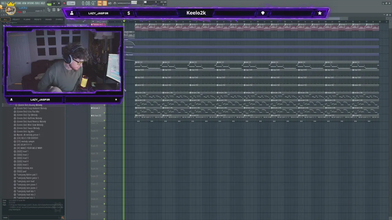
Task: Switch to the SOUNDS browser tab
Action: [48, 19]
